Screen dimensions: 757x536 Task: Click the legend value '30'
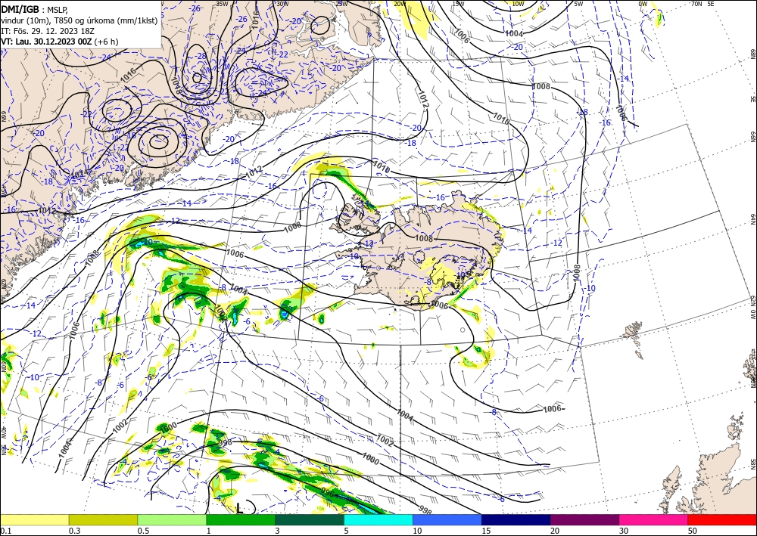pyautogui.click(x=624, y=531)
